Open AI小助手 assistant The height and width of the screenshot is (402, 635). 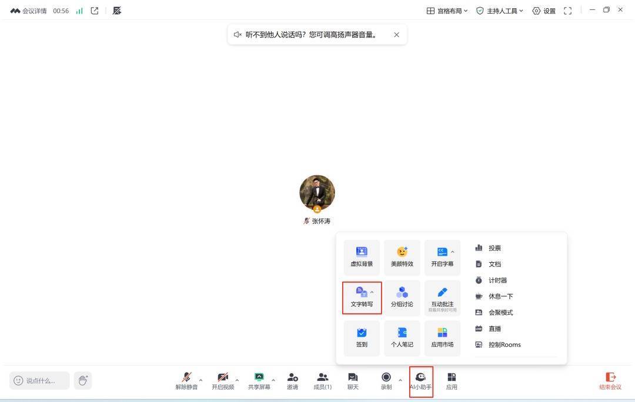coord(421,381)
